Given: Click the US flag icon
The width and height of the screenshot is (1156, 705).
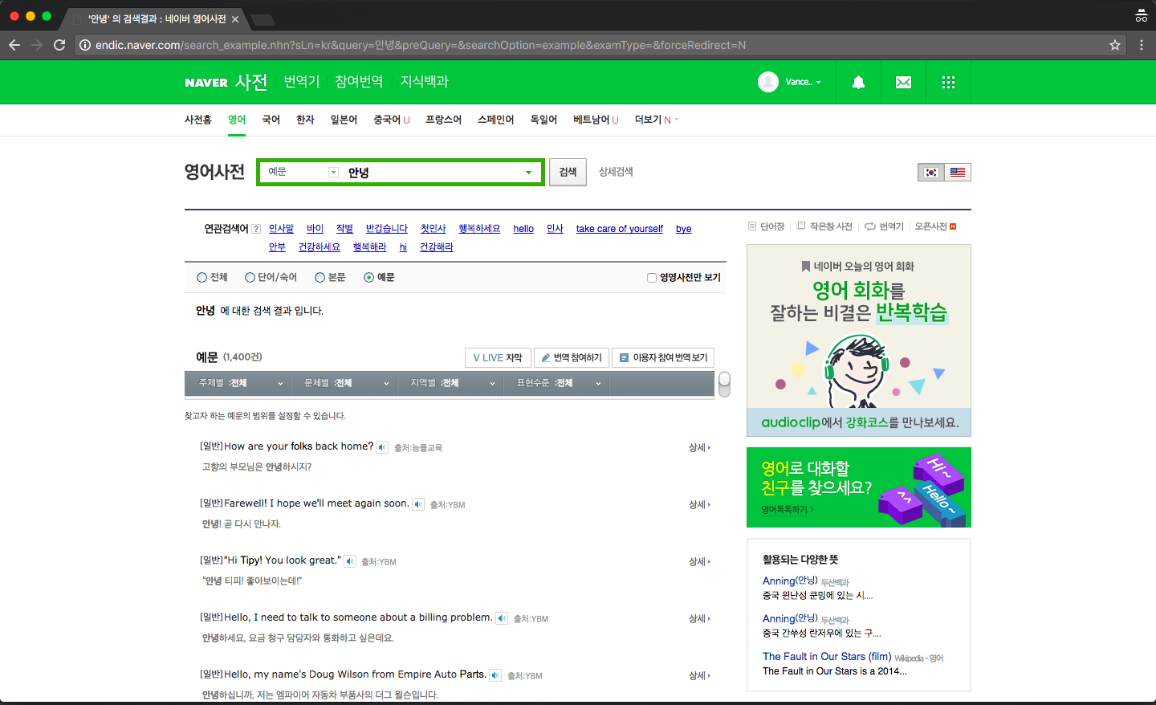Looking at the screenshot, I should [x=958, y=172].
